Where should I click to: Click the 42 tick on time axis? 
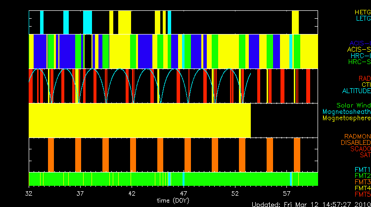coord(132,193)
